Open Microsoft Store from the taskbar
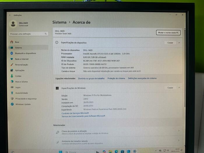The width and height of the screenshot is (204, 153). coord(122,151)
